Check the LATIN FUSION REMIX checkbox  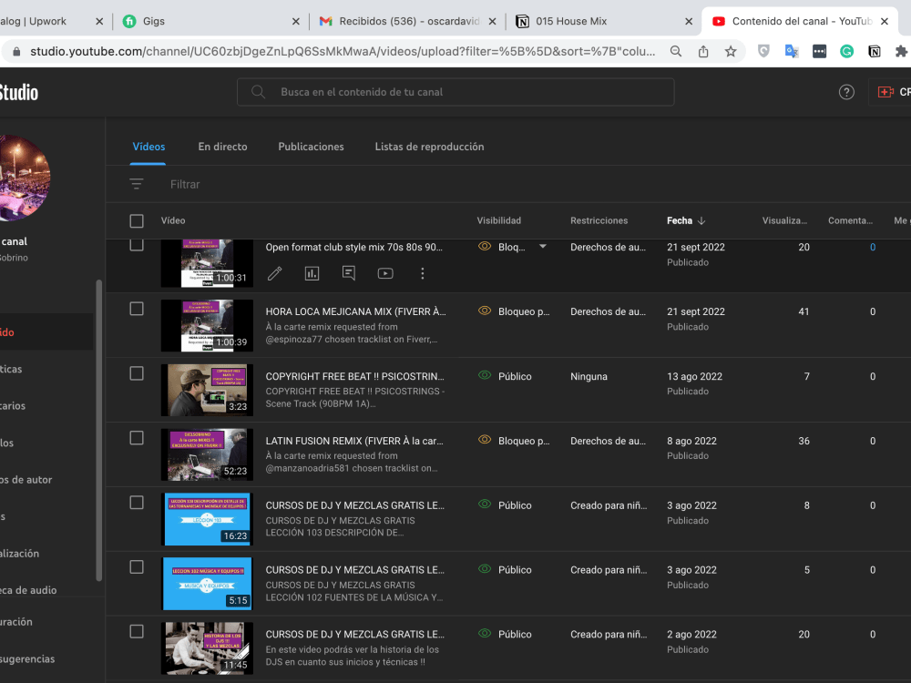click(x=137, y=438)
